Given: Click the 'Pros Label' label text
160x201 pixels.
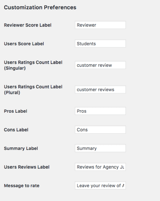Looking at the screenshot, I should click(x=15, y=111).
